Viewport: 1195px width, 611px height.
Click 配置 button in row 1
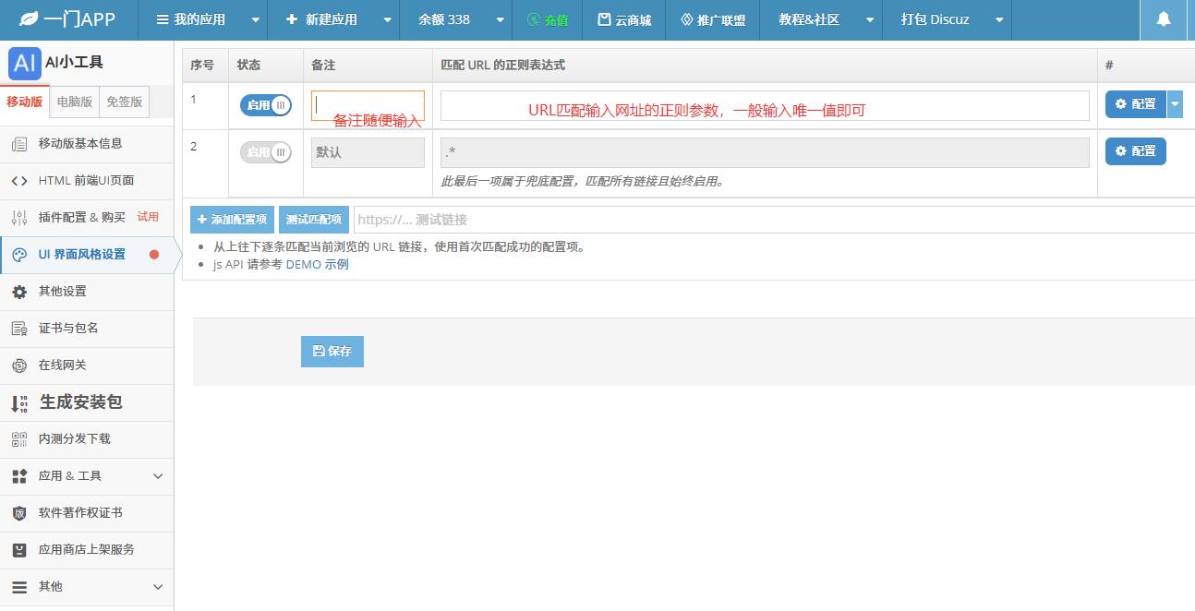(1136, 104)
